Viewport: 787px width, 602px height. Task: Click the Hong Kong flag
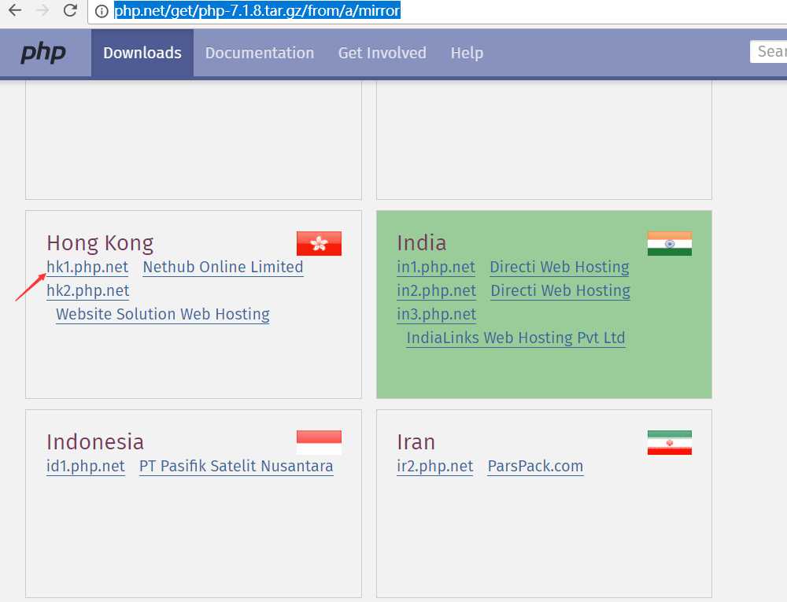[319, 243]
